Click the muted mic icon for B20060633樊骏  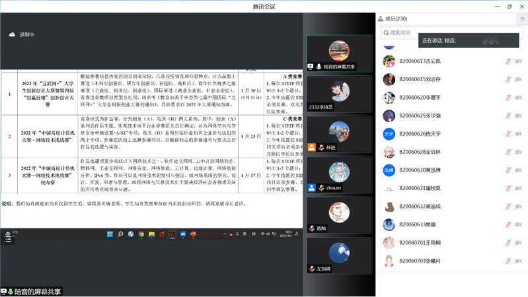tap(508, 224)
